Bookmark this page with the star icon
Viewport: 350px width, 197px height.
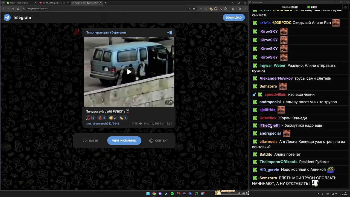coord(194,8)
